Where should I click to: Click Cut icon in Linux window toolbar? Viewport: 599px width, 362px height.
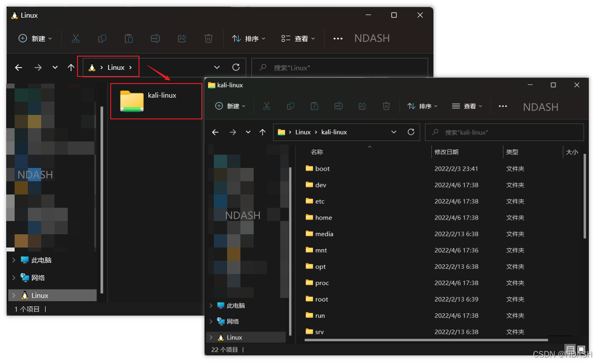click(x=76, y=38)
